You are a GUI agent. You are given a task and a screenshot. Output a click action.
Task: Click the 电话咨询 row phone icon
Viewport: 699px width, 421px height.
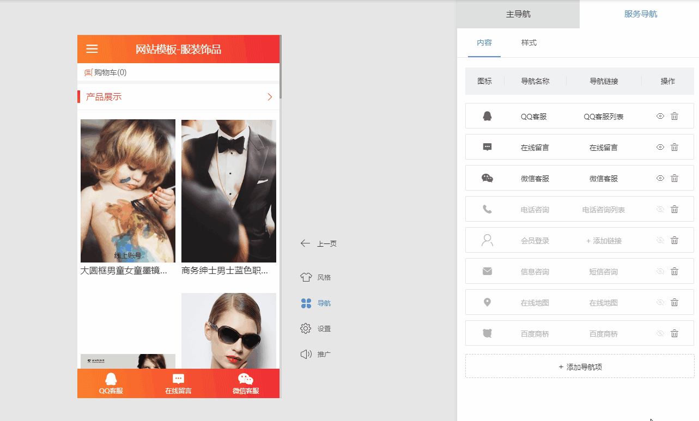(487, 209)
